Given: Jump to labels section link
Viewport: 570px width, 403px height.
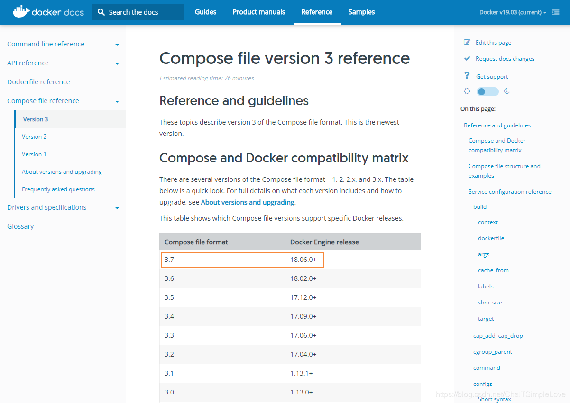Looking at the screenshot, I should [486, 287].
